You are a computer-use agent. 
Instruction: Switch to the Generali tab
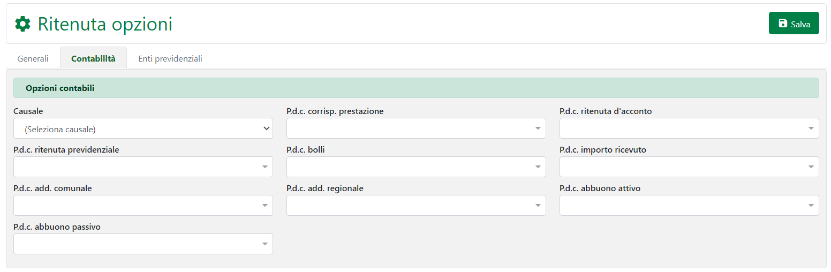33,59
